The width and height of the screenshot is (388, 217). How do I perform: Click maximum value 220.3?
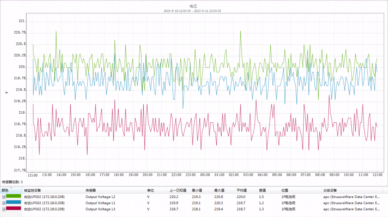[218, 203]
